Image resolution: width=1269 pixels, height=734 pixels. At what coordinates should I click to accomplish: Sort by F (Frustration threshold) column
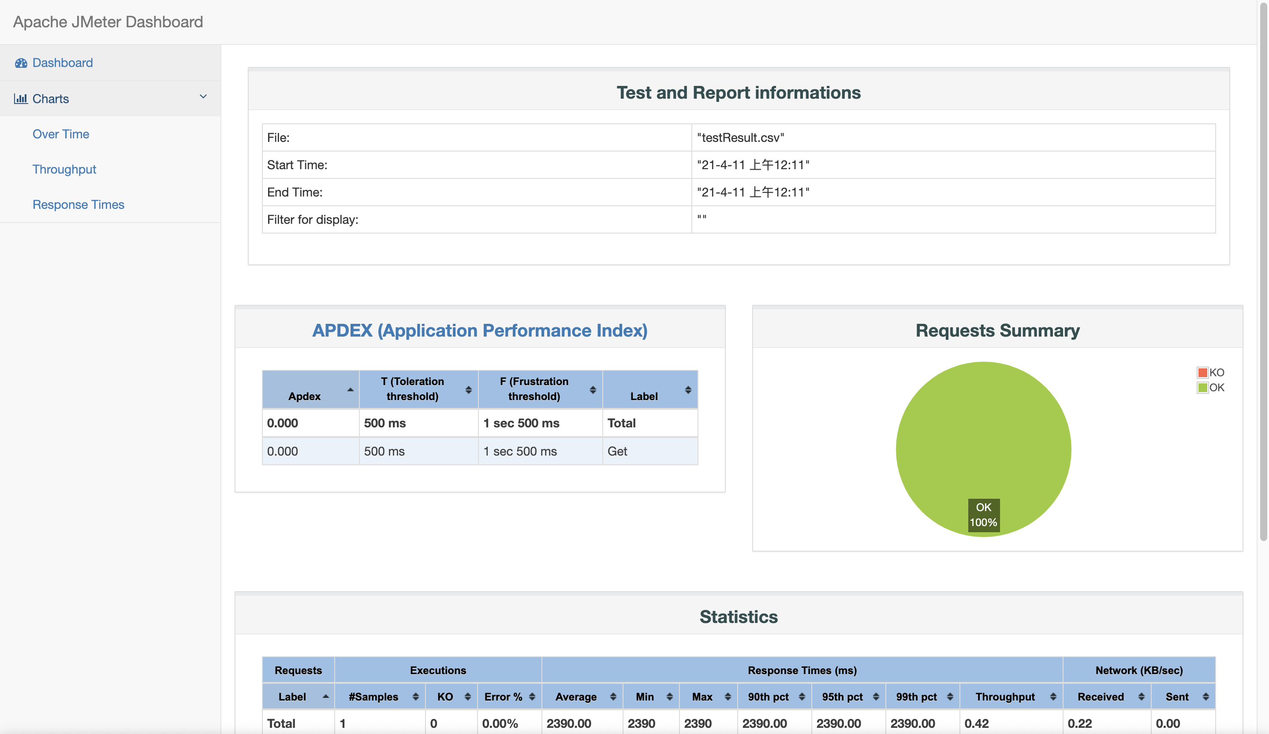point(540,389)
